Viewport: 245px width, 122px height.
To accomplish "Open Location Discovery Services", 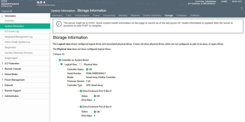I will [25, 53].
